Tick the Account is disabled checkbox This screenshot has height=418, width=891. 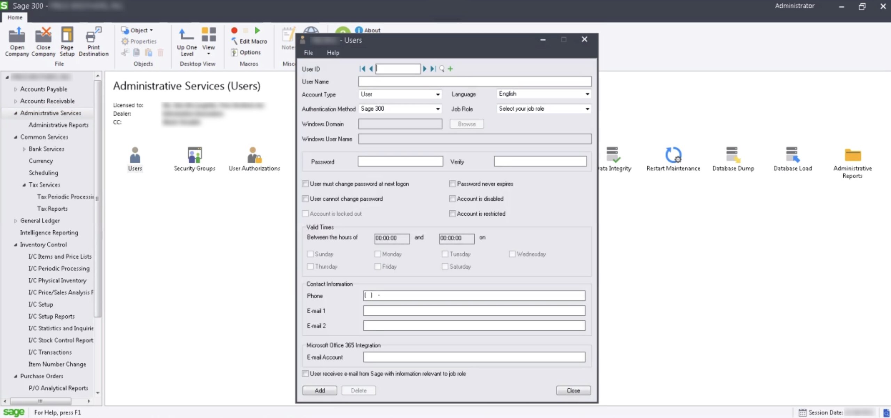coord(452,199)
